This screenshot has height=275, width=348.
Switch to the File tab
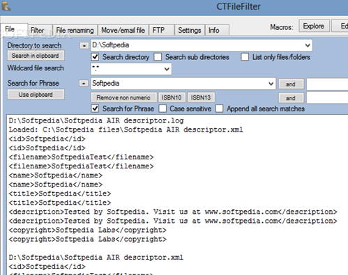pos(14,29)
